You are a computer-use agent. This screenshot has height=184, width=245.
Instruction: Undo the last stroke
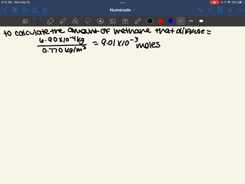pos(200,10)
